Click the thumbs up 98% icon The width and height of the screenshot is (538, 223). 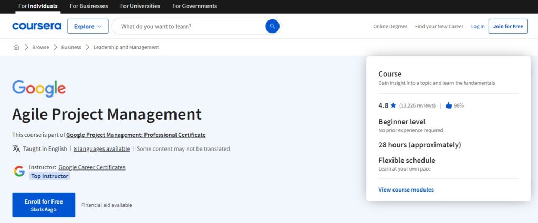[449, 105]
